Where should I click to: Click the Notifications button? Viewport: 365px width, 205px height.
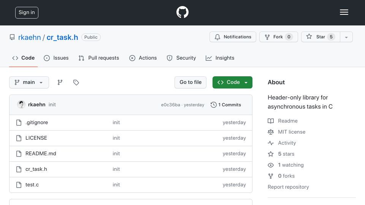click(233, 37)
